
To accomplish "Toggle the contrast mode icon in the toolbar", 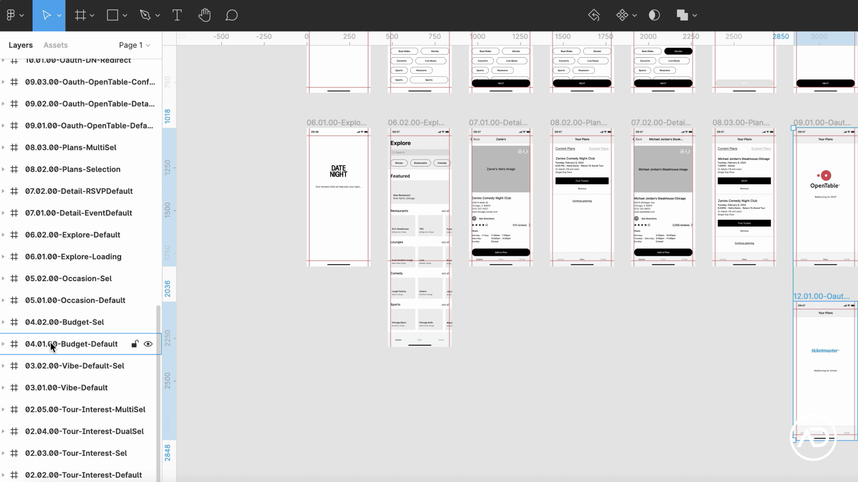I will point(654,15).
